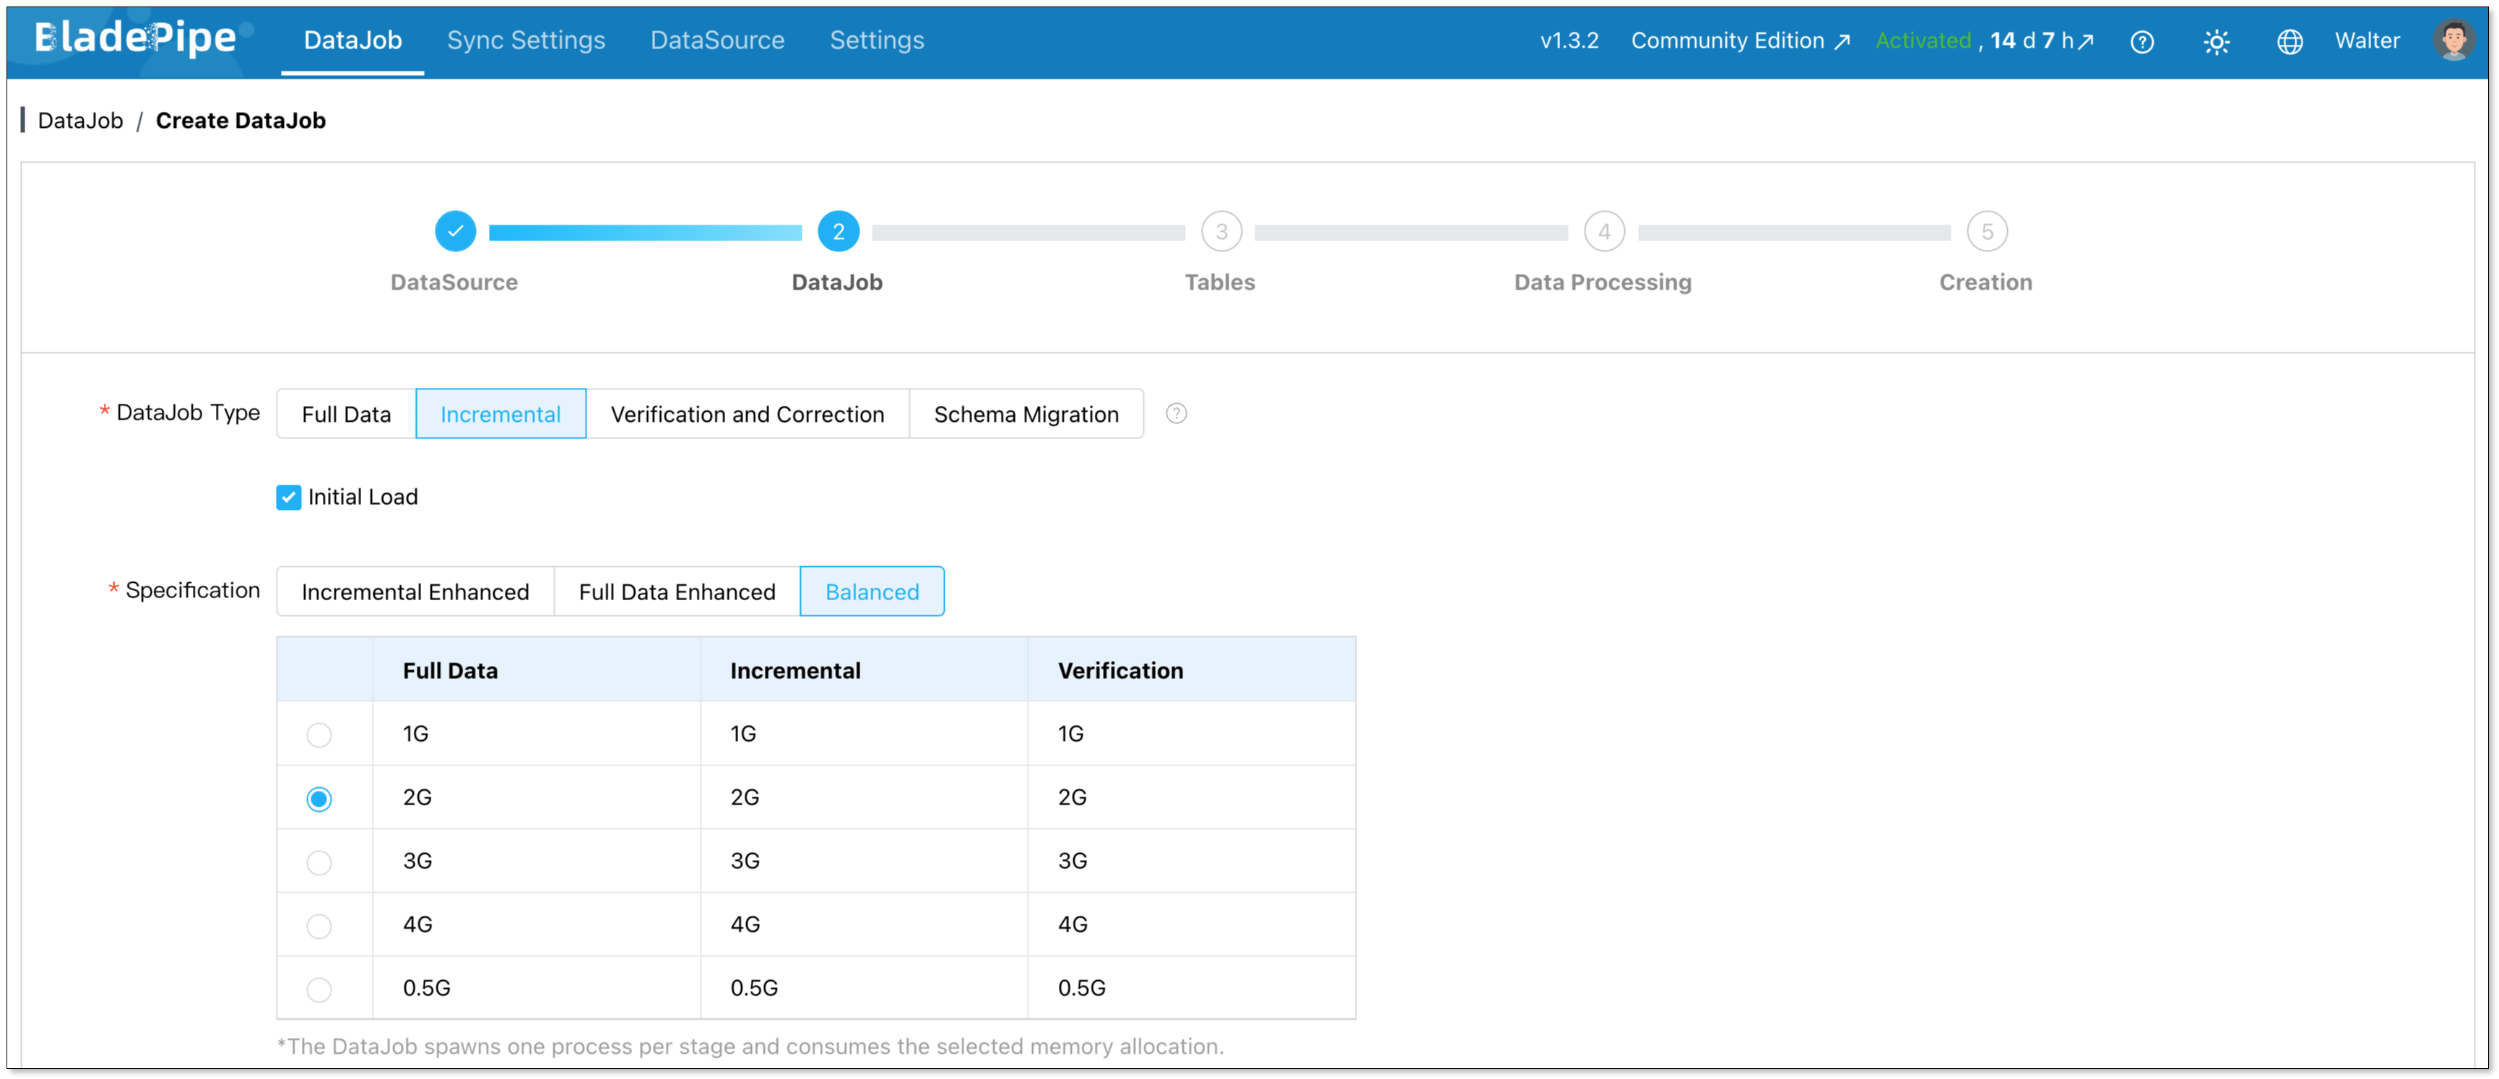Choose Full Data job type
Image resolution: width=2499 pixels, height=1079 pixels.
347,415
